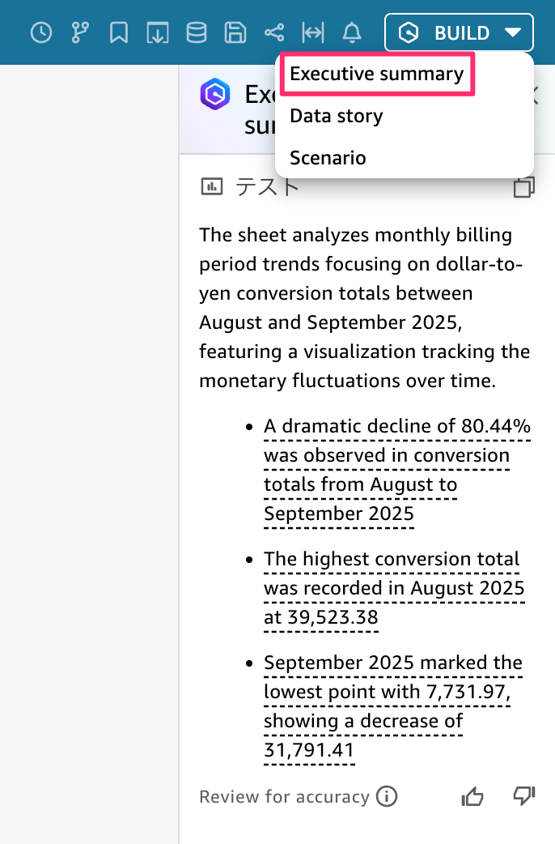Click the September 2025 lowest point insight
Image resolution: width=555 pixels, height=844 pixels.
tap(392, 706)
